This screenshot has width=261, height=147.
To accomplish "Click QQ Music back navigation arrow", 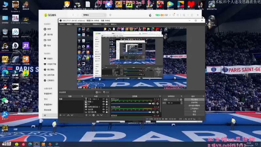I will 73,15.
